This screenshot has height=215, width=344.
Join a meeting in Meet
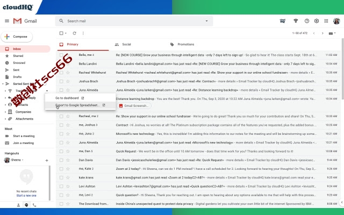coord(23,143)
